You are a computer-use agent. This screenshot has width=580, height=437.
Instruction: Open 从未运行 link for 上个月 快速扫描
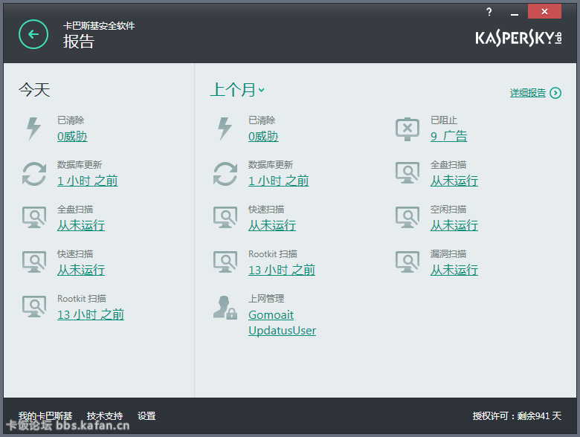click(272, 225)
